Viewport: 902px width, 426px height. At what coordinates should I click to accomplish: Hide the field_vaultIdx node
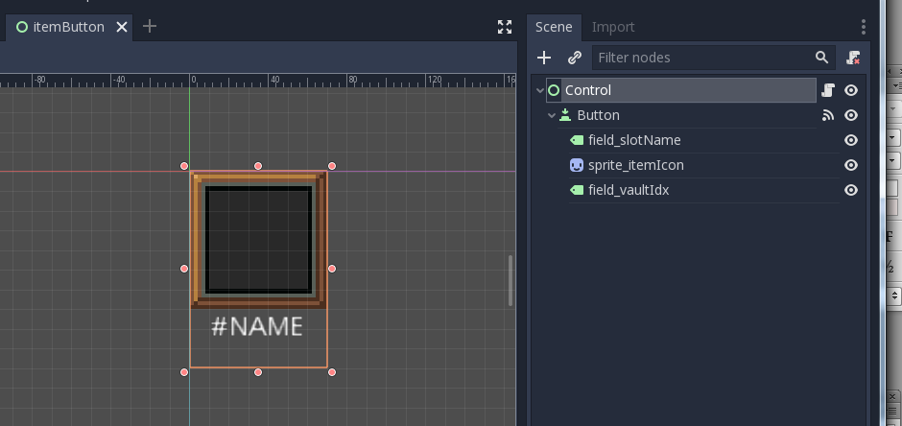[850, 190]
